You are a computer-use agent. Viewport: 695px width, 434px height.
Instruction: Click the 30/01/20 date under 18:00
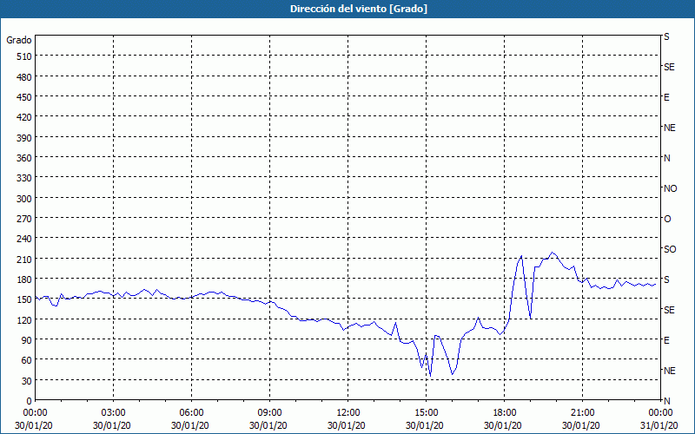click(x=503, y=425)
